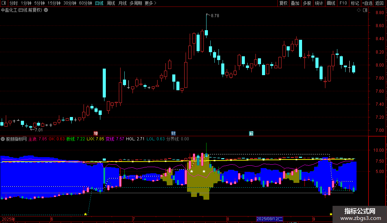Expand 更多 period options
Viewport: 387px width, 223px height.
(x=150, y=3)
